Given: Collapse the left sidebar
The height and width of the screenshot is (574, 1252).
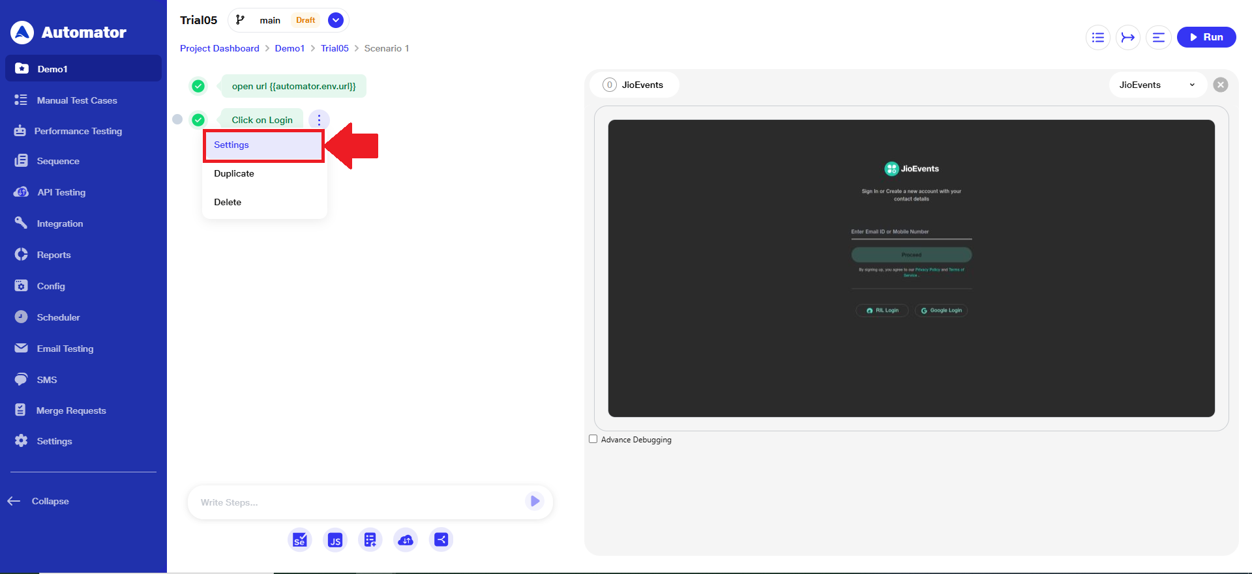Looking at the screenshot, I should pos(39,501).
